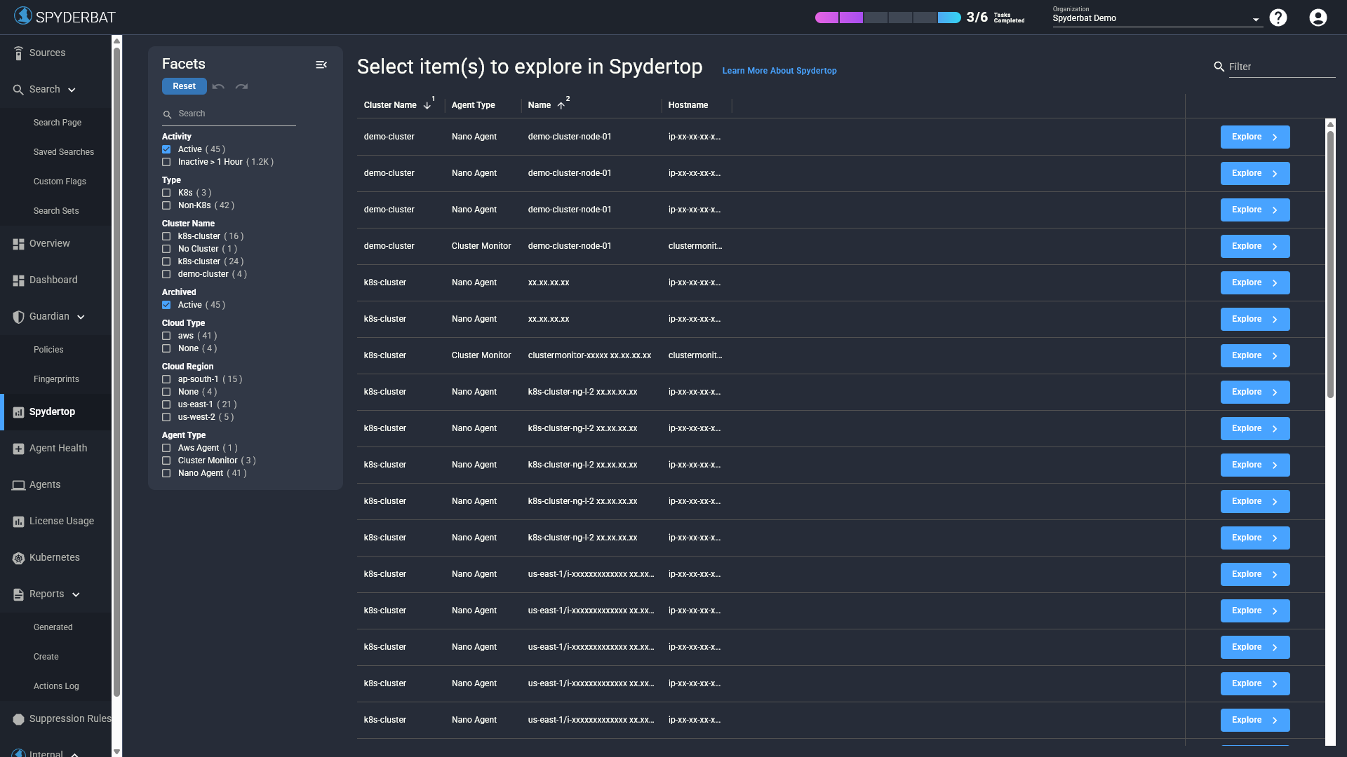Check the Nano Agent filter
This screenshot has height=757, width=1347.
[166, 473]
